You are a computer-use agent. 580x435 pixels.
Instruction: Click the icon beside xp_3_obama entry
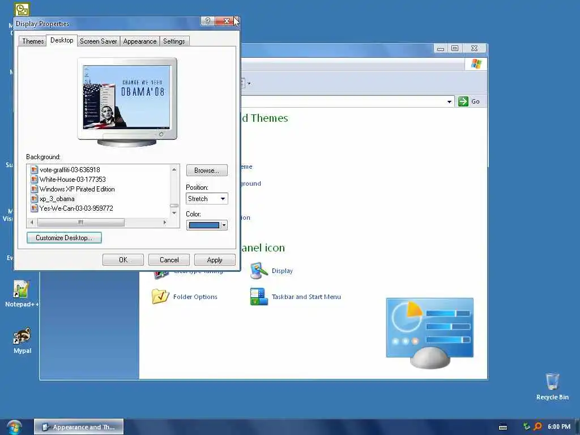[x=35, y=199]
